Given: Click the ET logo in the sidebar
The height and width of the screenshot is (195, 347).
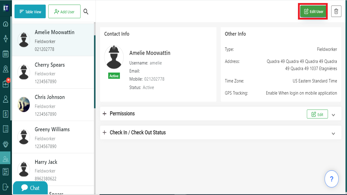Looking at the screenshot, I should [6, 8].
